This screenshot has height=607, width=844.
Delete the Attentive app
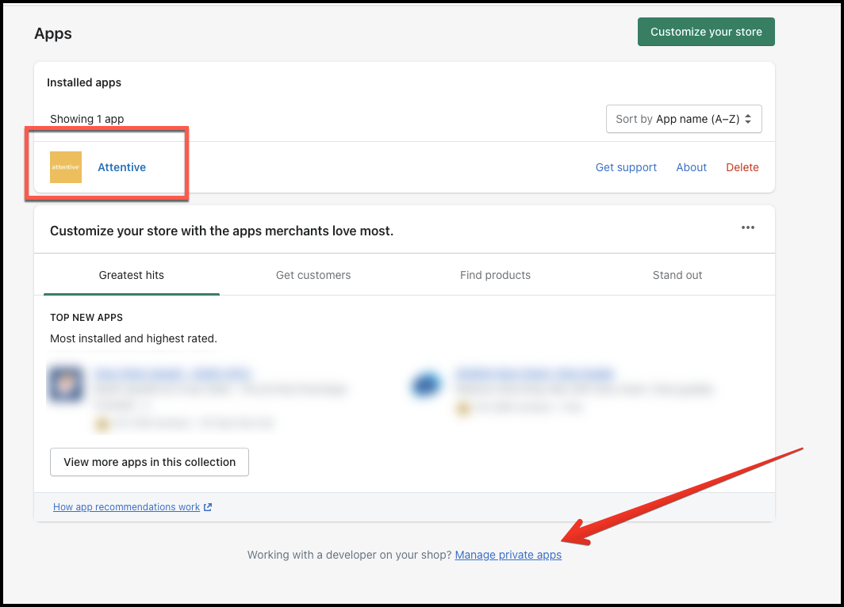click(x=742, y=167)
